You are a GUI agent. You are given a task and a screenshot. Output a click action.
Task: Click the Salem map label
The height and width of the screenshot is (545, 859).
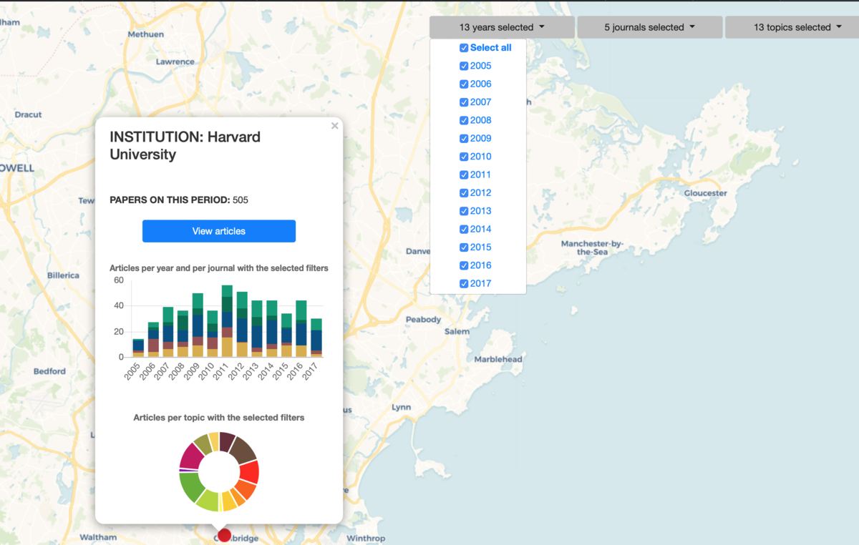coord(457,332)
